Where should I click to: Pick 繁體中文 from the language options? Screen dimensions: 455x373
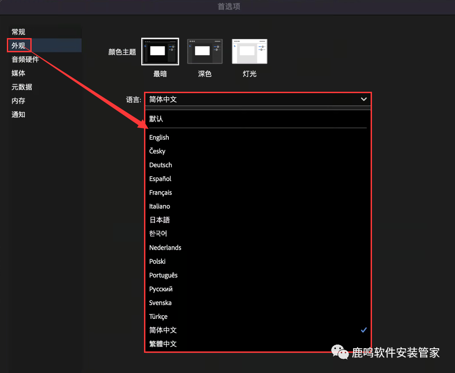pyautogui.click(x=163, y=344)
